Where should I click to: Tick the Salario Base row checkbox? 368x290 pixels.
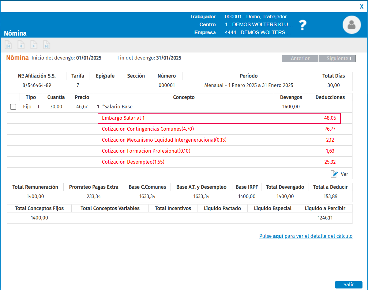coord(13,107)
